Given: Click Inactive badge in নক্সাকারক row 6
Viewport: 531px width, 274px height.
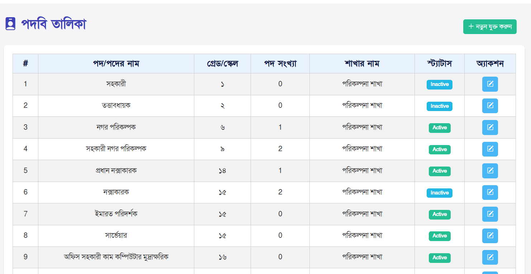Looking at the screenshot, I should coord(439,193).
